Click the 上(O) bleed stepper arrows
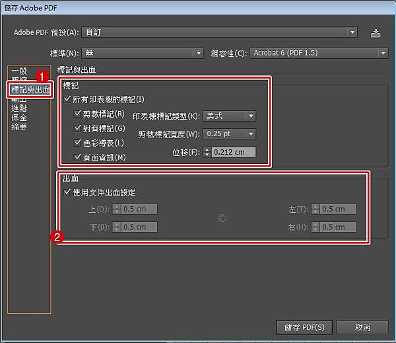Viewport: 396px width, 343px height. coord(116,209)
